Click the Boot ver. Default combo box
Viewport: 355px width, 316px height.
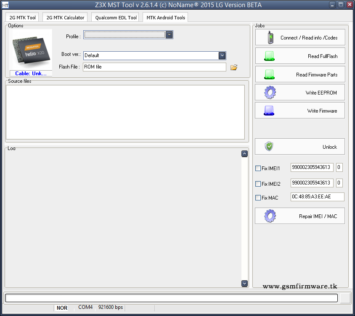point(155,55)
